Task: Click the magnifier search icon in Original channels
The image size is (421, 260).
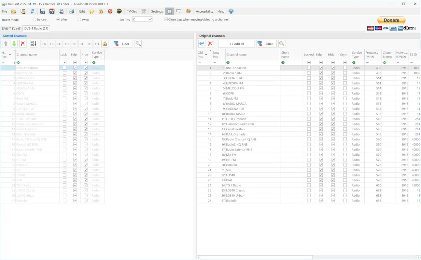Action: [x=282, y=44]
